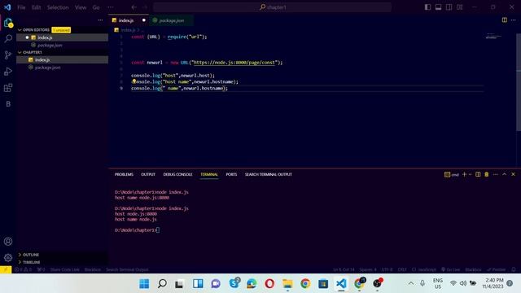
Task: Open the View menu
Action: 81,7
